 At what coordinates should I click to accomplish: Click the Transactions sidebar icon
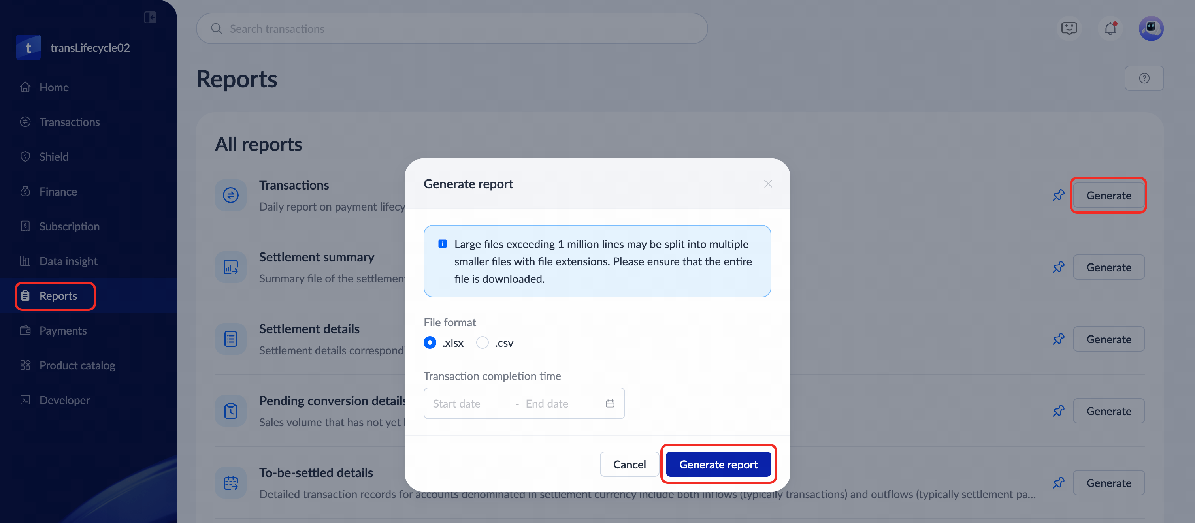26,122
